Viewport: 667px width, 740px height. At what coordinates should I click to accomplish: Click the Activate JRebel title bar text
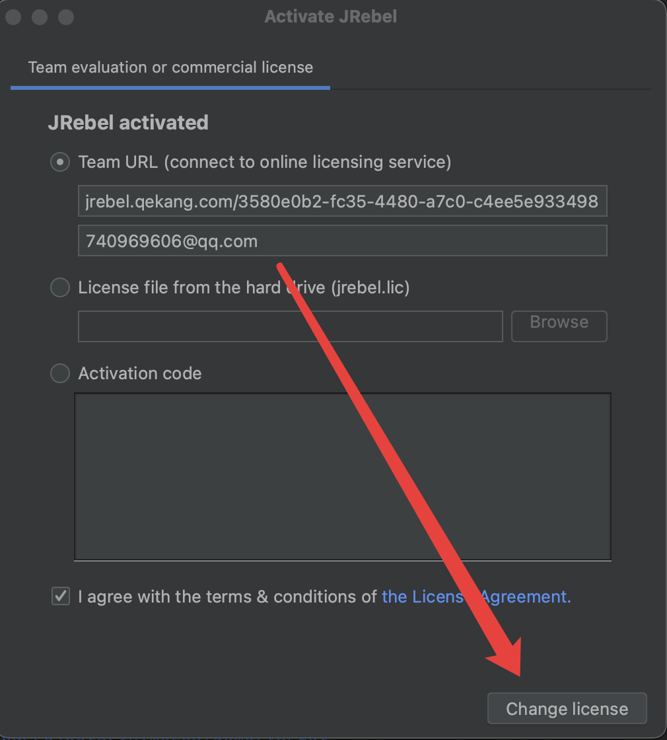(x=331, y=17)
